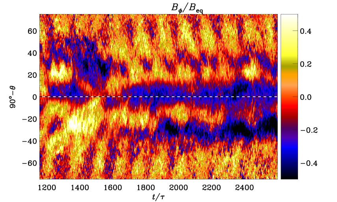Viewport: 337px width, 202px height.
Task: Click colorbar label −0.2
Action: coord(309,130)
